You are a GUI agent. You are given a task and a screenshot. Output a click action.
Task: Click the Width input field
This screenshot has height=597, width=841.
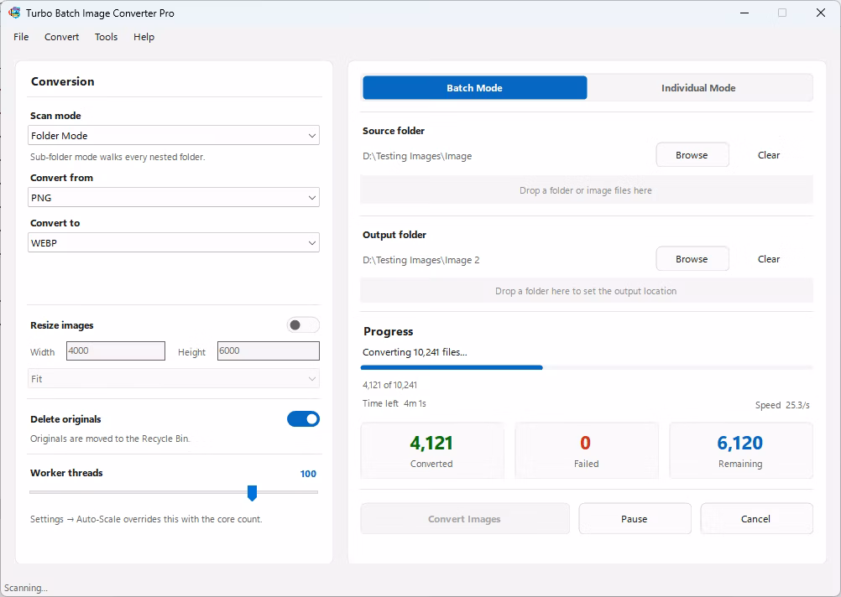click(x=116, y=351)
